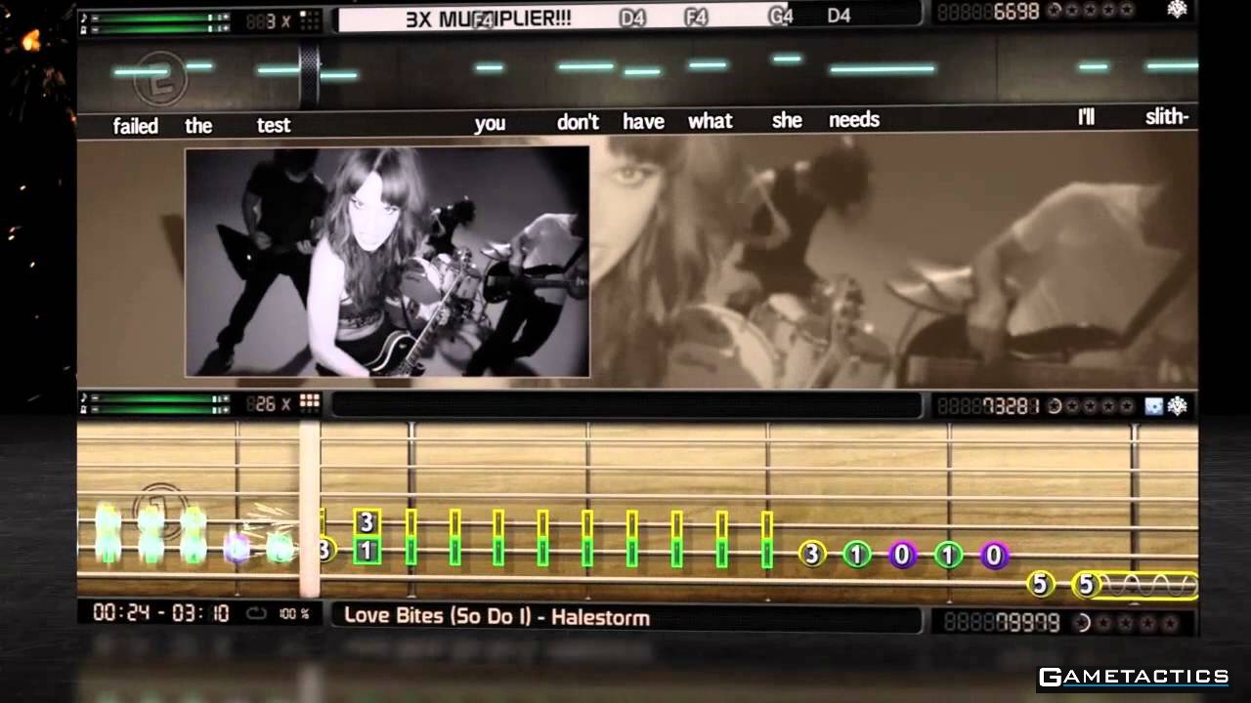Click the lyric fragment 'slith-'
The height and width of the screenshot is (703, 1251).
click(x=1167, y=117)
